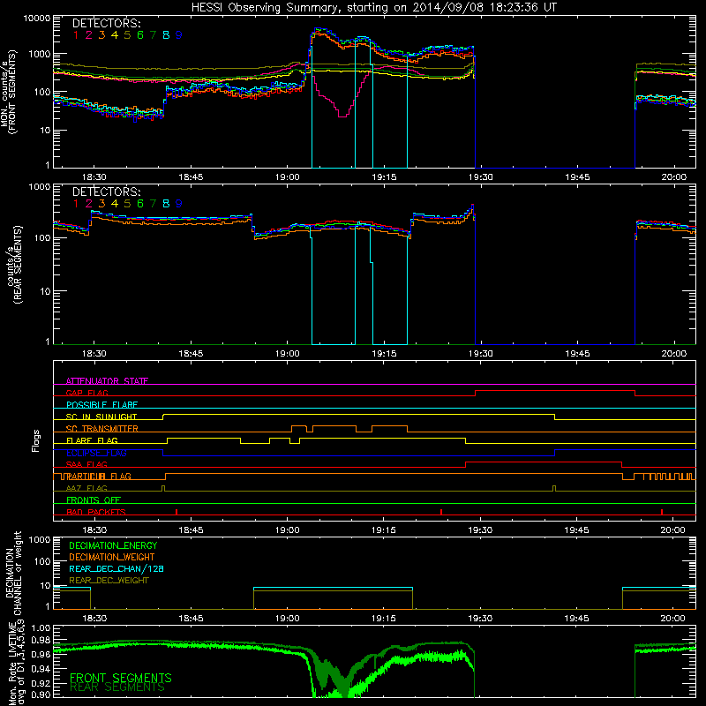Select dark green detector 7 in front segments legend
Viewport: 706px width, 706px height.
(x=153, y=35)
